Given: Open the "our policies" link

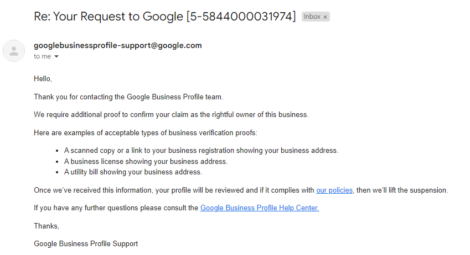Looking at the screenshot, I should [334, 190].
